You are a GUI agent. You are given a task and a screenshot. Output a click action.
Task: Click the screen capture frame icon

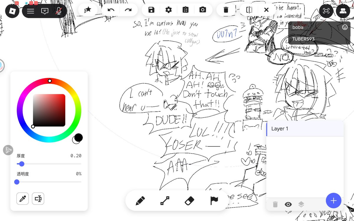pos(326,11)
